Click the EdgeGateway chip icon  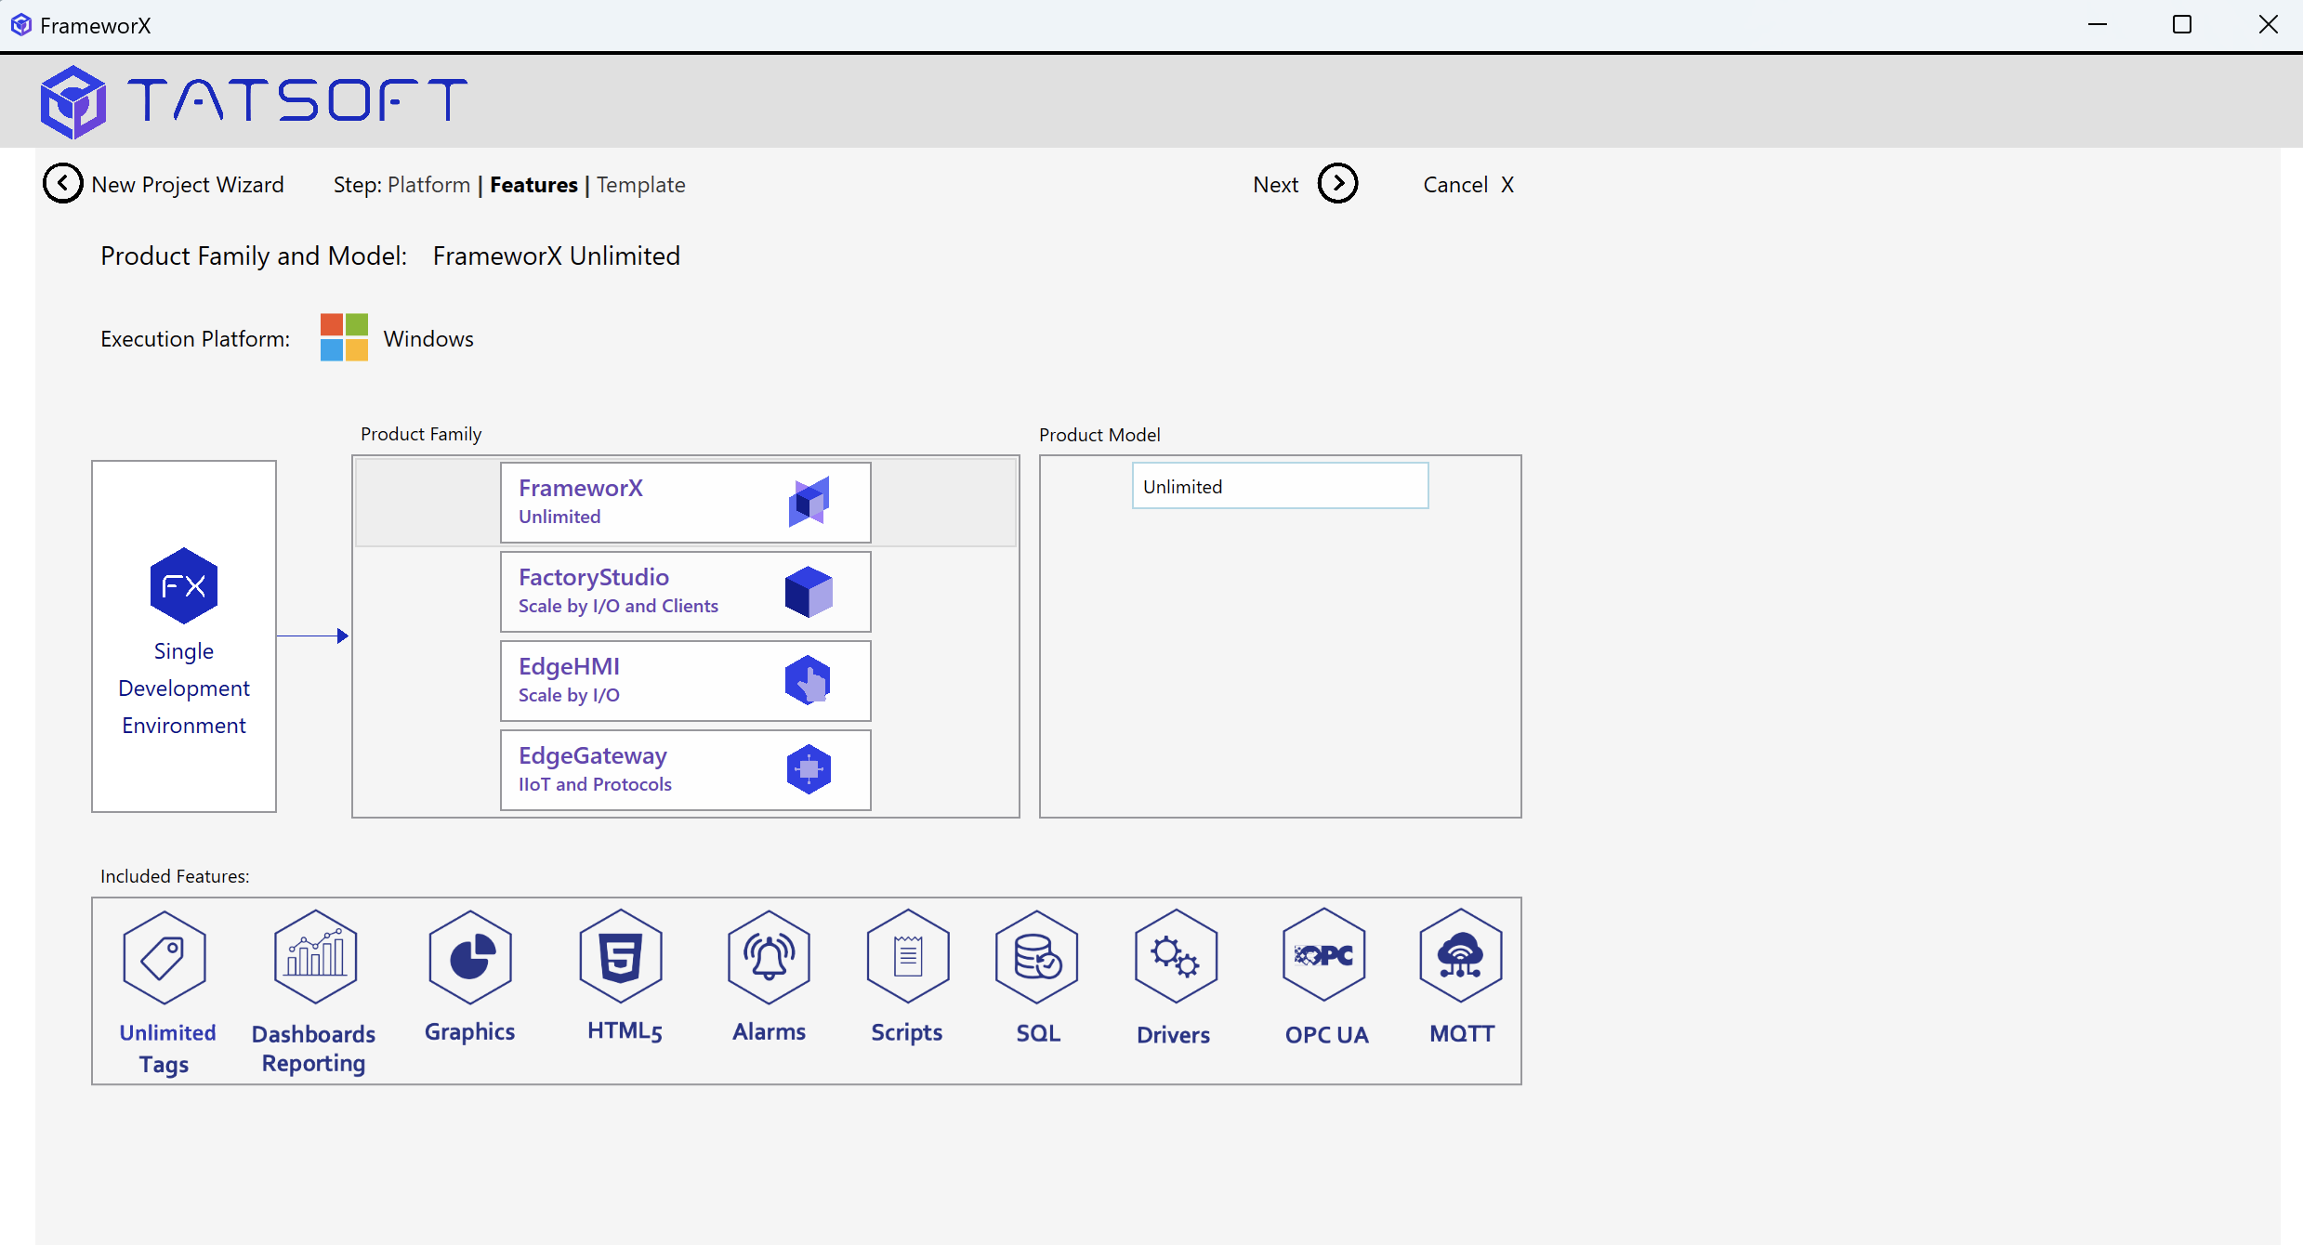809,769
